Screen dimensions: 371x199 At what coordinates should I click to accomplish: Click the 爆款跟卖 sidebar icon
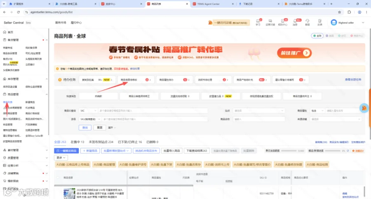[5, 181]
